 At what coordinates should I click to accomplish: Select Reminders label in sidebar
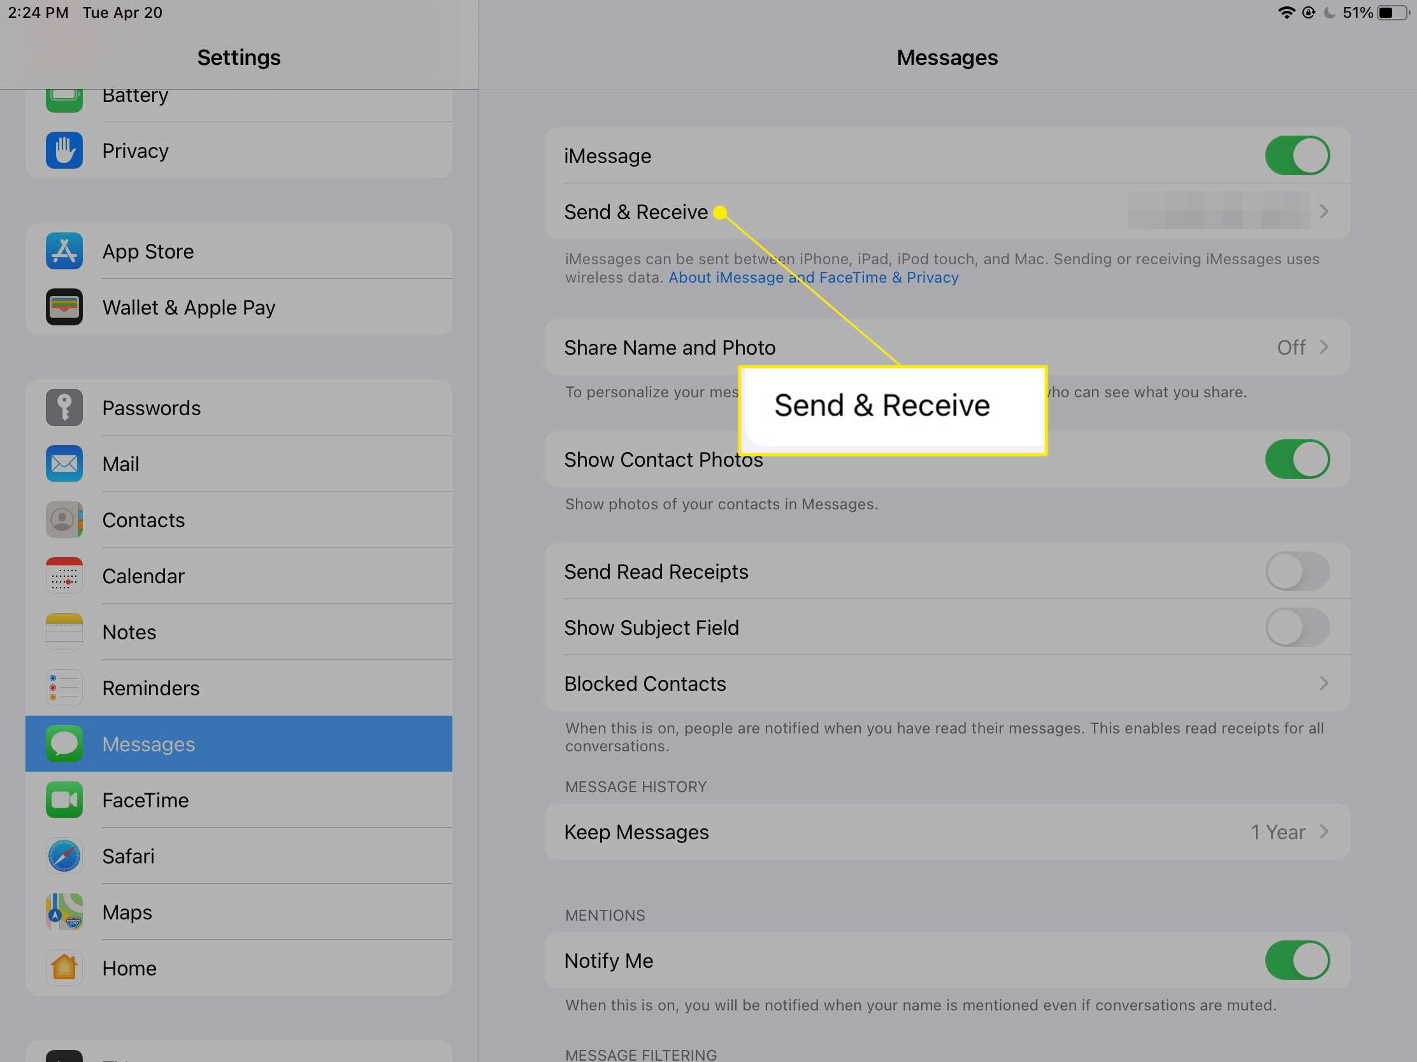click(150, 688)
